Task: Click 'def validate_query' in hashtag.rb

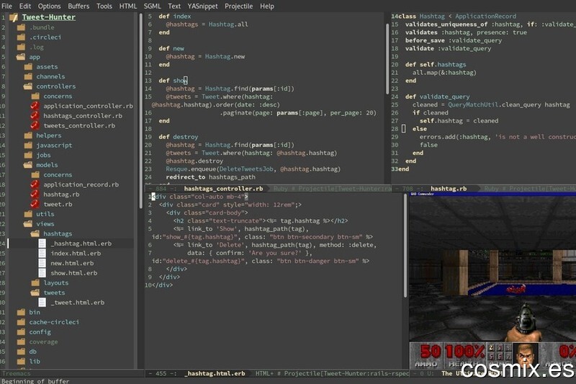Action: [x=437, y=97]
